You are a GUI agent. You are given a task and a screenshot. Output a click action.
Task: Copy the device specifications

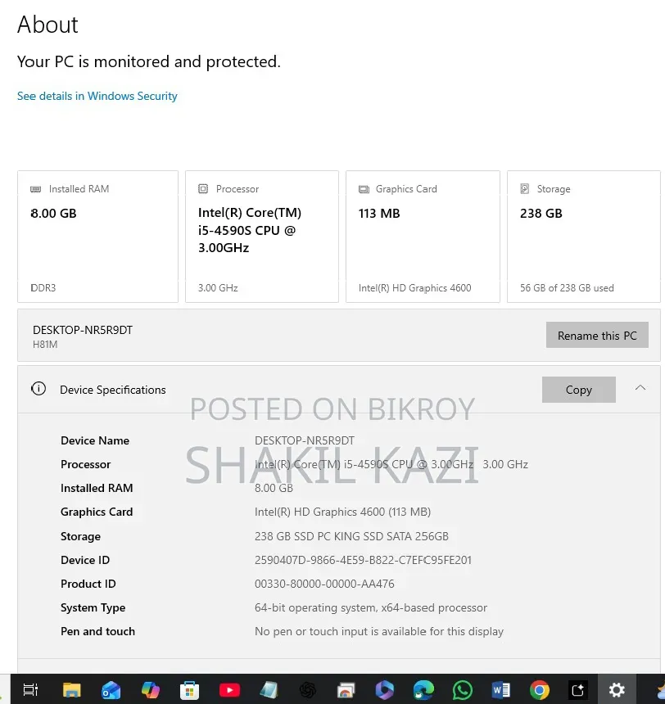pos(579,390)
